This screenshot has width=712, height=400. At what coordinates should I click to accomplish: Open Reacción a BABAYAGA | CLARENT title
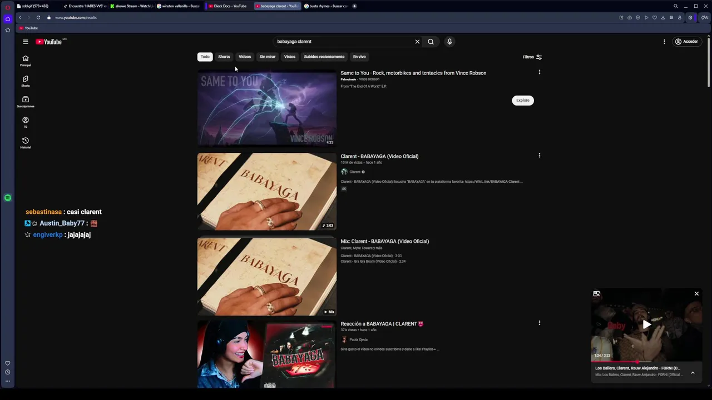[382, 323]
